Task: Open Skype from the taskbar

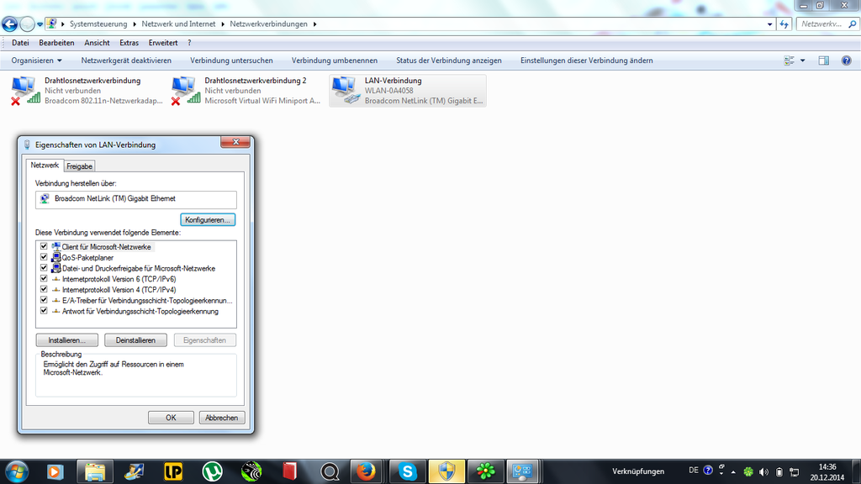Action: tap(408, 471)
